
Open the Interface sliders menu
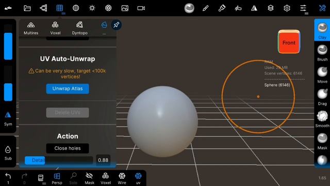pyautogui.click(x=303, y=8)
